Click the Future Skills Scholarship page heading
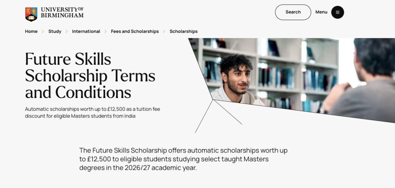The width and height of the screenshot is (395, 188). [x=90, y=76]
